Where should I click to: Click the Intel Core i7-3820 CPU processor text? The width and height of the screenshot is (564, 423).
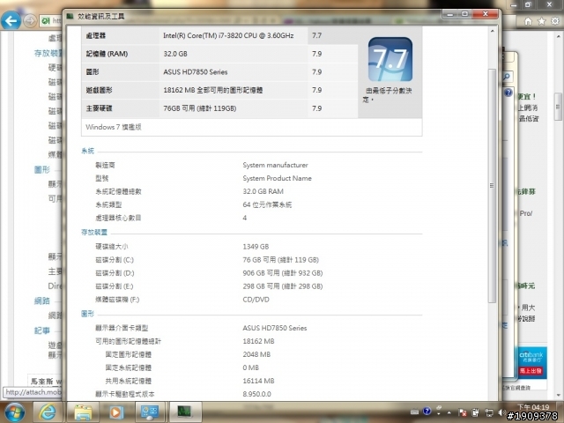228,35
